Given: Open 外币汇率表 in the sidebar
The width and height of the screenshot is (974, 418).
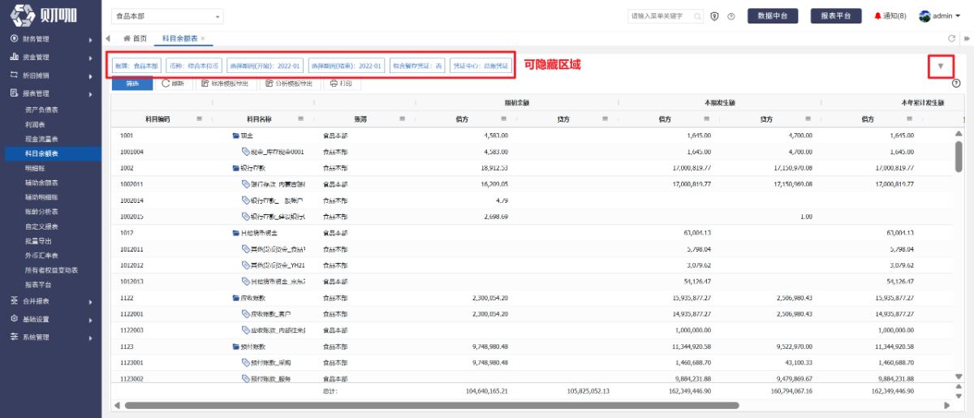Looking at the screenshot, I should 41,256.
